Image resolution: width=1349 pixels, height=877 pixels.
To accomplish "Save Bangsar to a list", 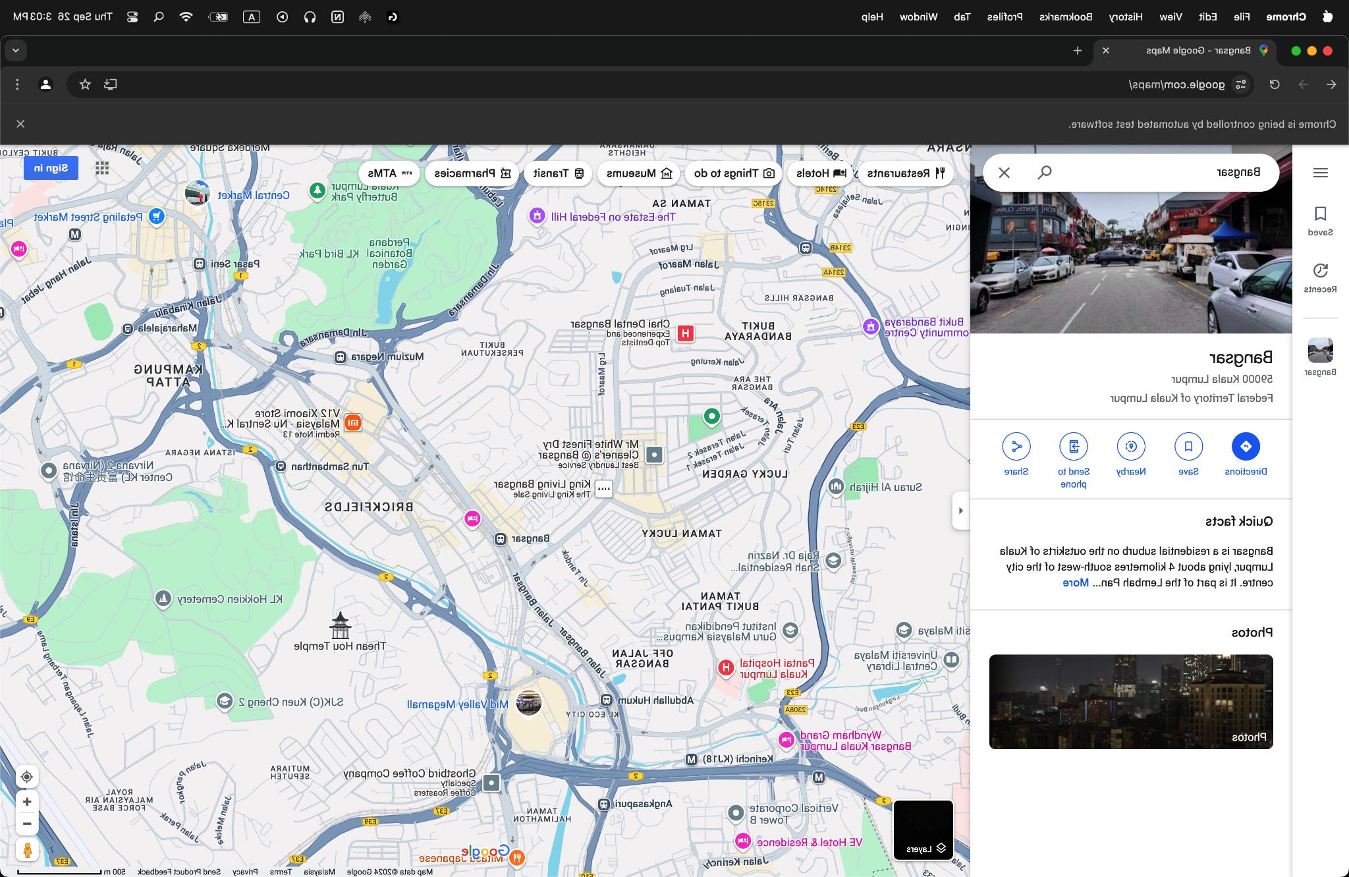I will (1188, 453).
